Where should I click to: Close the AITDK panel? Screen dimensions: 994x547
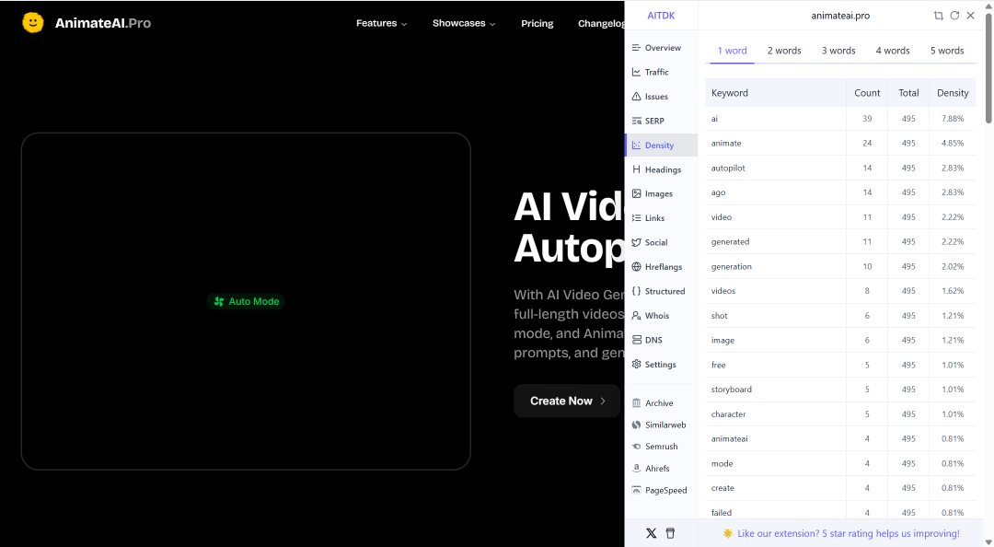pyautogui.click(x=971, y=16)
